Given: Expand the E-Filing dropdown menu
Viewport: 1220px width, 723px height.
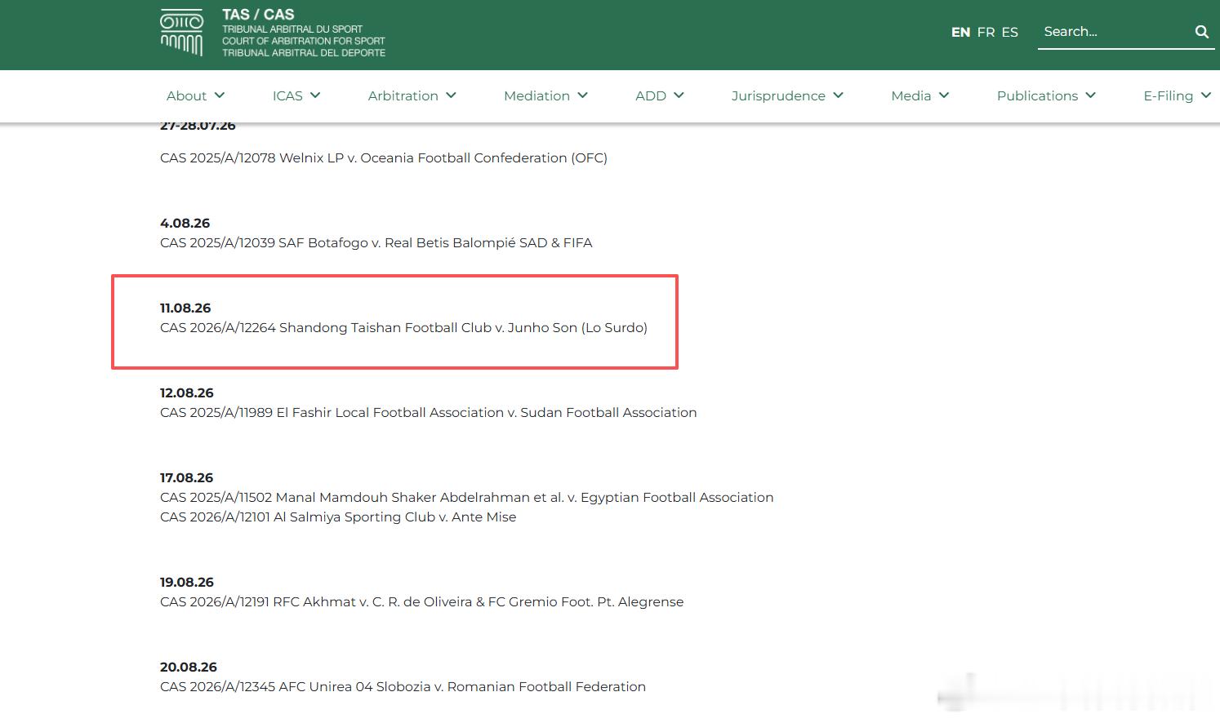Looking at the screenshot, I should 1177,95.
